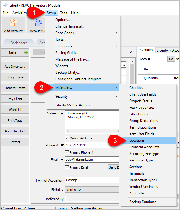The height and width of the screenshot is (210, 180).
Task: Open the File menu
Action: (x=5, y=13)
